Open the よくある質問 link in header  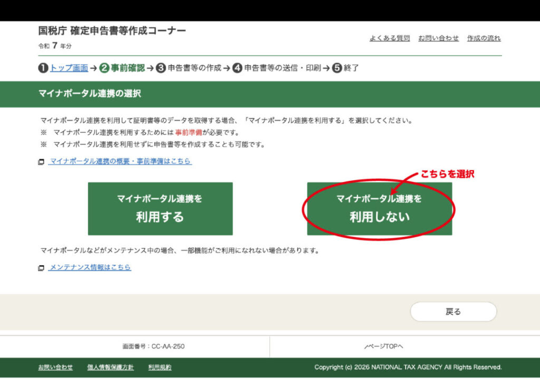click(x=389, y=39)
